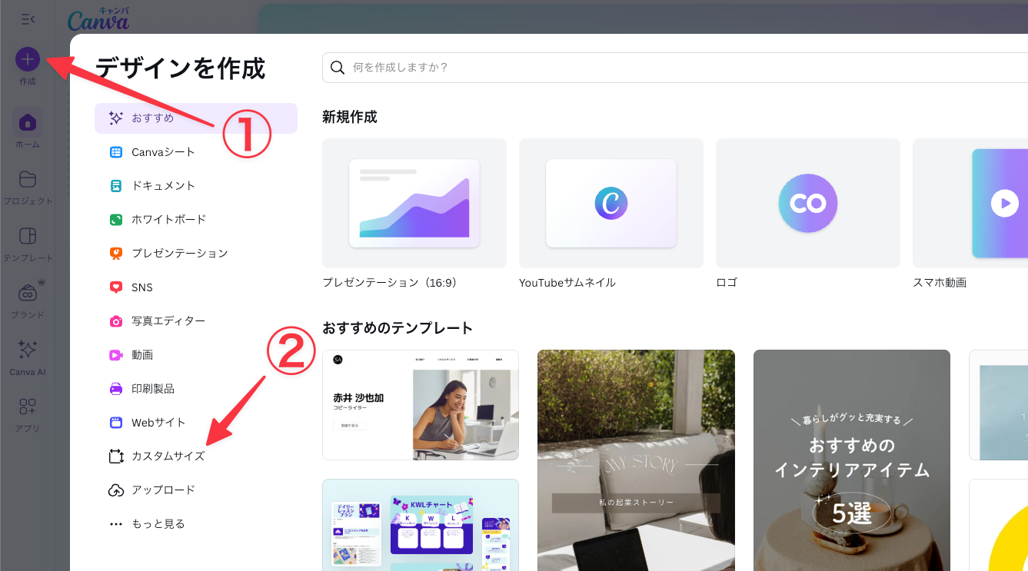This screenshot has width=1028, height=571.
Task: Open おすすめ category label
Action: (153, 118)
